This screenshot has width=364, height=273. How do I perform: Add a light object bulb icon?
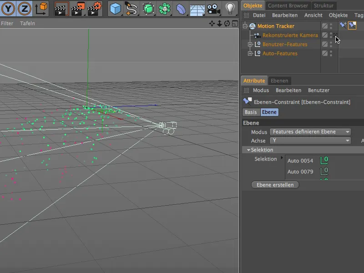230,8
